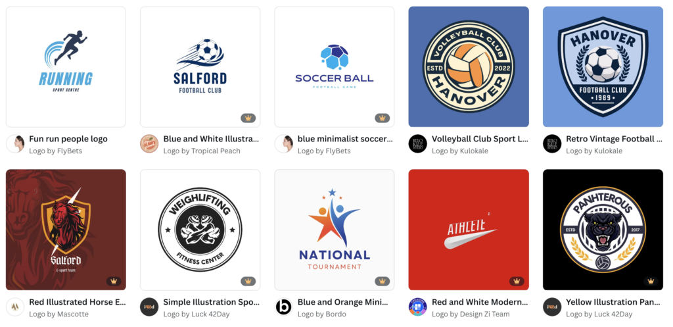Screen dimensions: 673x327
Task: Click the FlyBets avatar beside Fun run logo
Action: tap(15, 143)
